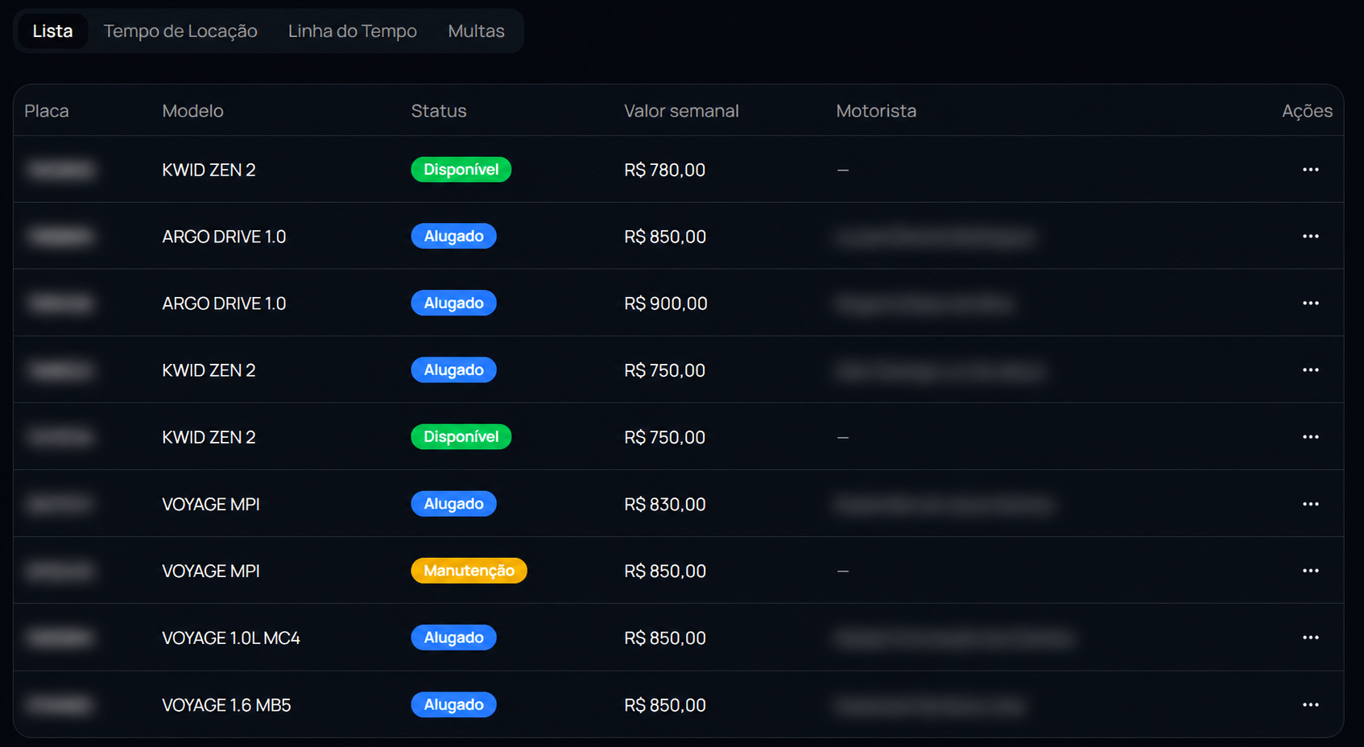Open actions menu for ARGO DRIVE 1.0 at R$ 900,00
1364x747 pixels.
1310,303
